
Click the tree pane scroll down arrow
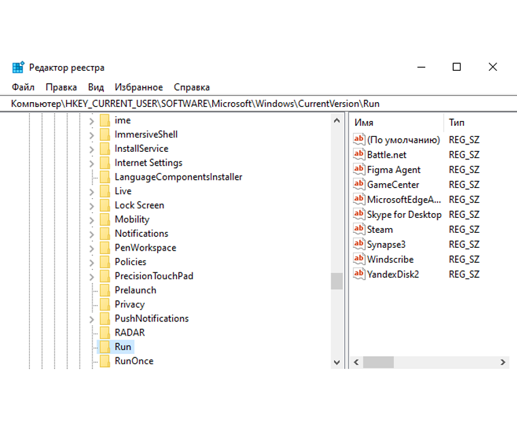337,362
